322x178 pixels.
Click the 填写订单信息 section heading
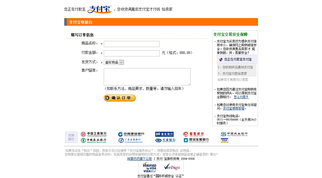82,35
